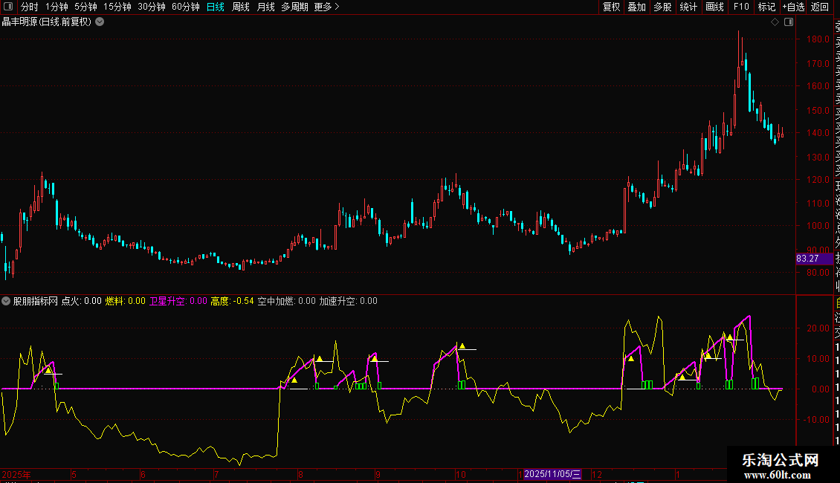840x483 pixels.
Task: Activate 画线 drawing tools
Action: [714, 7]
